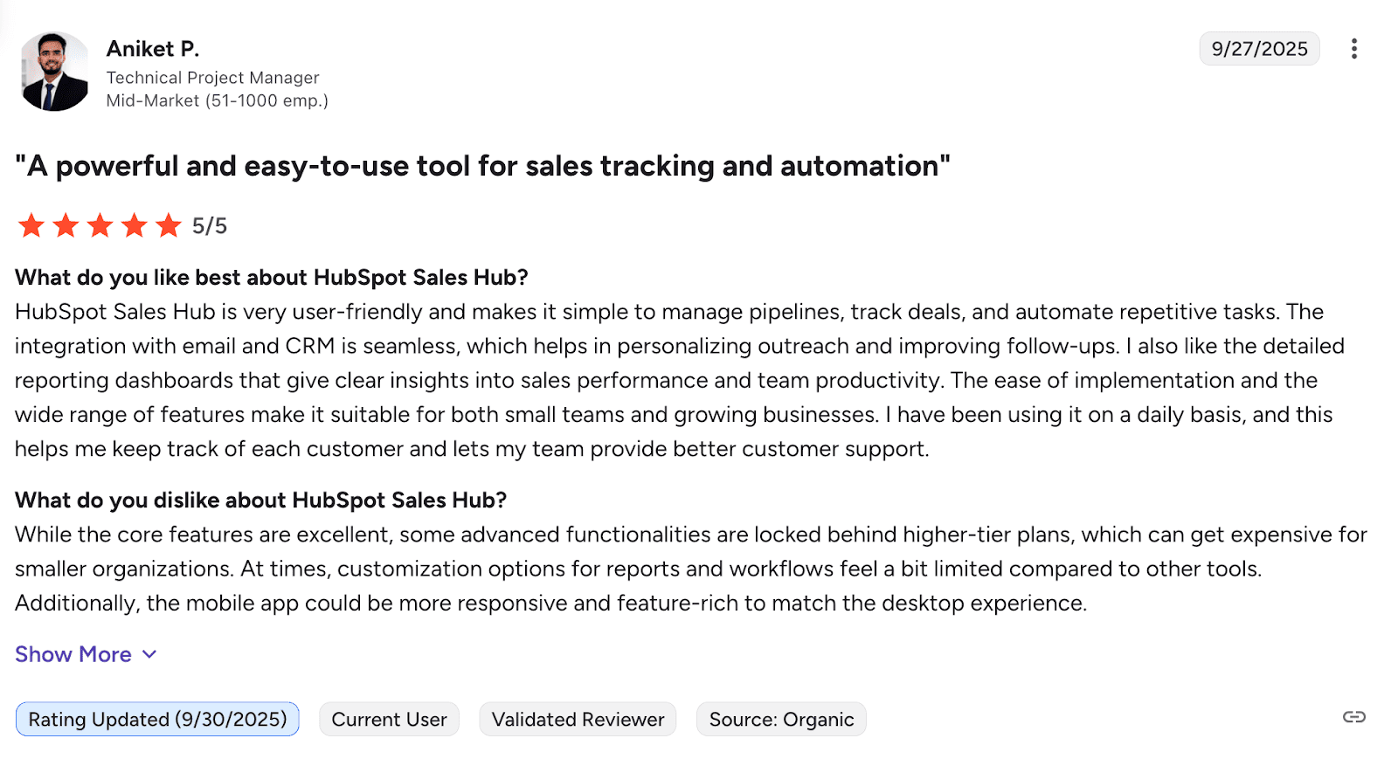
Task: Open the three-dot options menu
Action: click(x=1353, y=49)
